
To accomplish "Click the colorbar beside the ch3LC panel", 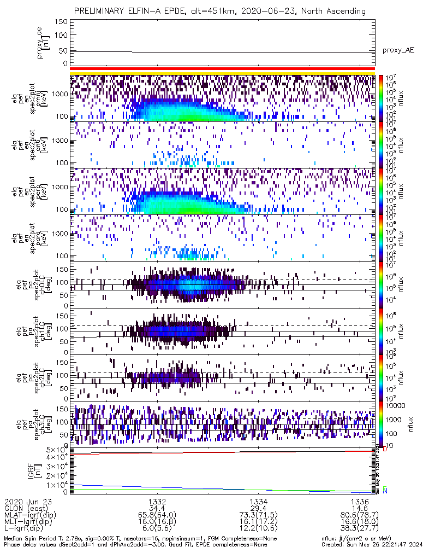I will 381,424.
